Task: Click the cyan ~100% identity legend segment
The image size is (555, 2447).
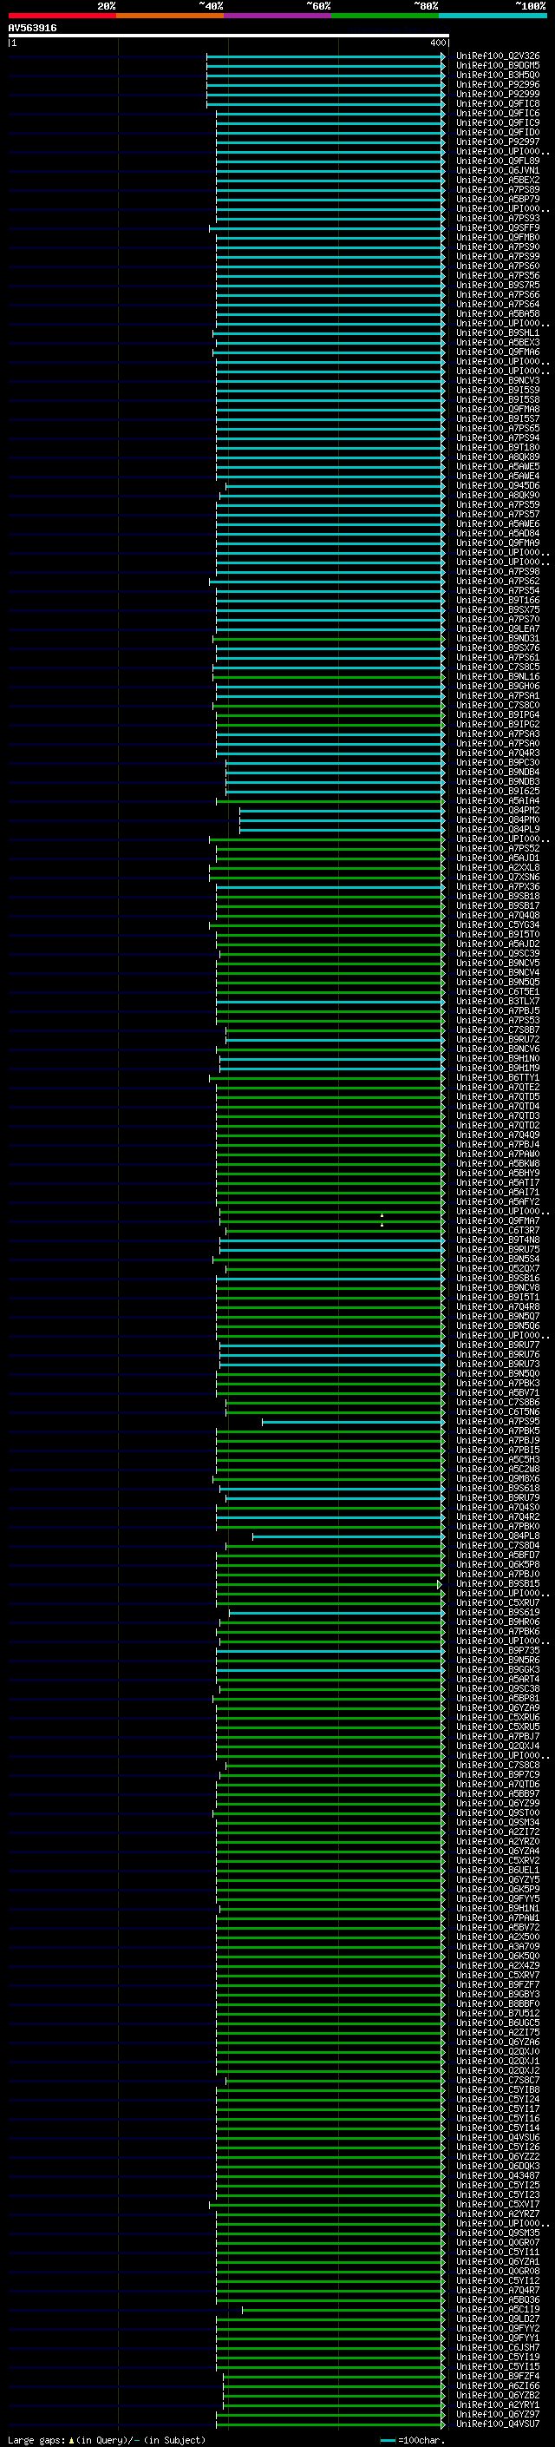Action: click(x=493, y=16)
